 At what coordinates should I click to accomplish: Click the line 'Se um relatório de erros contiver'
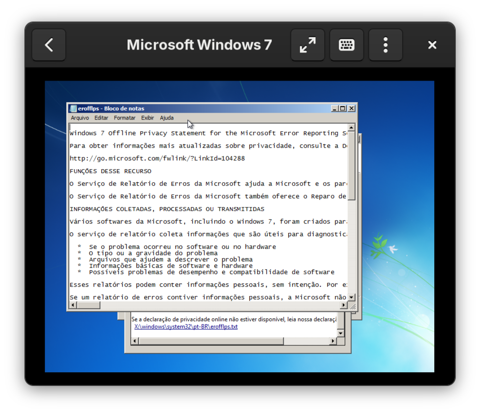(x=208, y=297)
